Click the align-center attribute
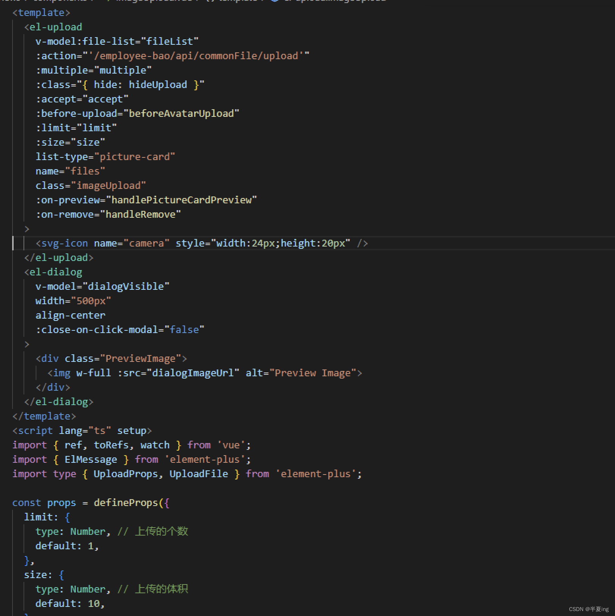Viewport: 615px width, 616px height. pyautogui.click(x=71, y=315)
